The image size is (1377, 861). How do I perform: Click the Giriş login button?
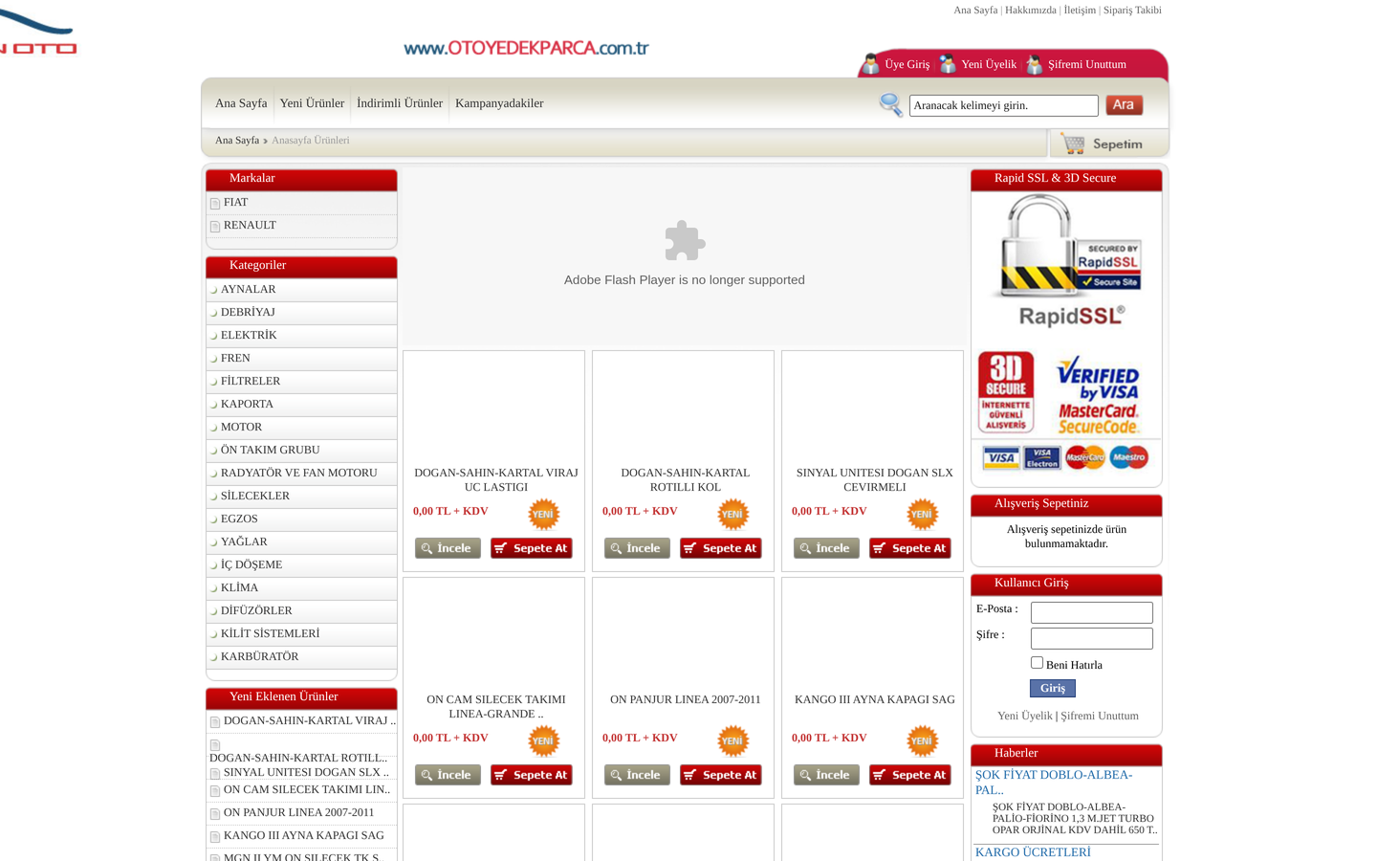click(1053, 688)
